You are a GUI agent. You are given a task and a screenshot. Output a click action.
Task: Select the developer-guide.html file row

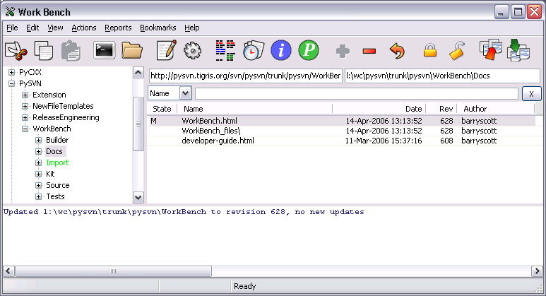click(x=341, y=141)
